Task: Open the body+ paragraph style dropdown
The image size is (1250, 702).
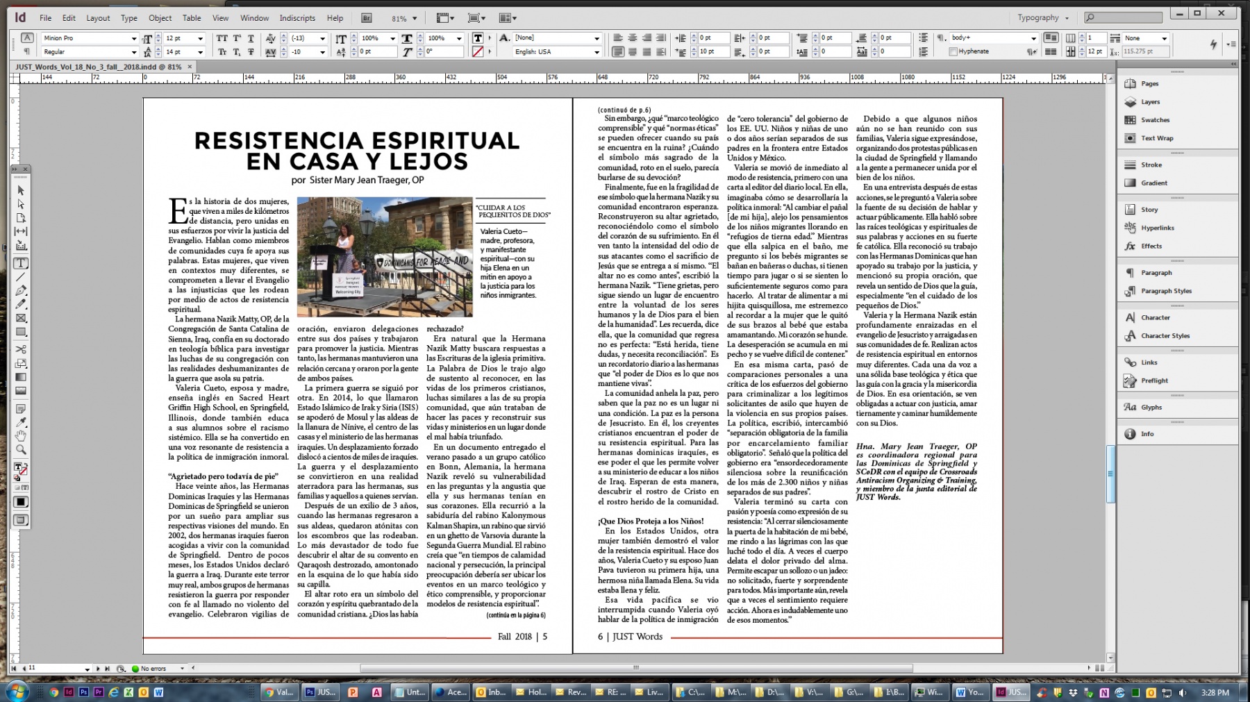Action: (x=1033, y=38)
